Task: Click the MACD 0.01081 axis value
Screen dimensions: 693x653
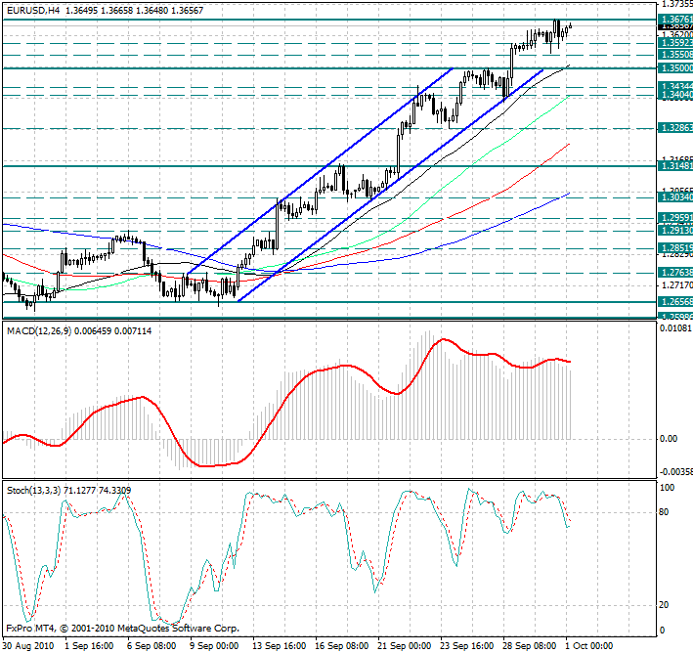Action: (x=675, y=328)
